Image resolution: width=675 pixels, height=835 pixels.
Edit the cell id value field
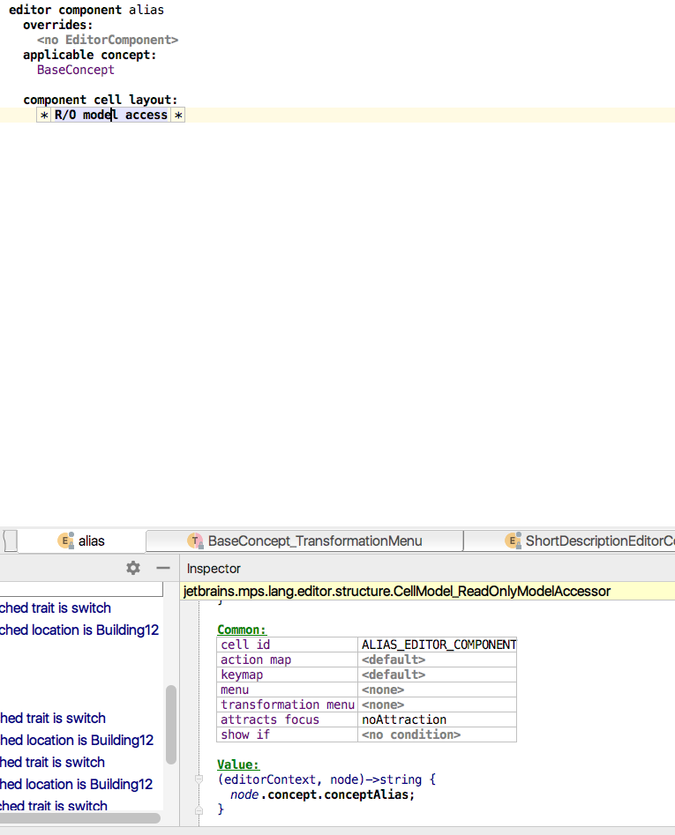coord(438,645)
